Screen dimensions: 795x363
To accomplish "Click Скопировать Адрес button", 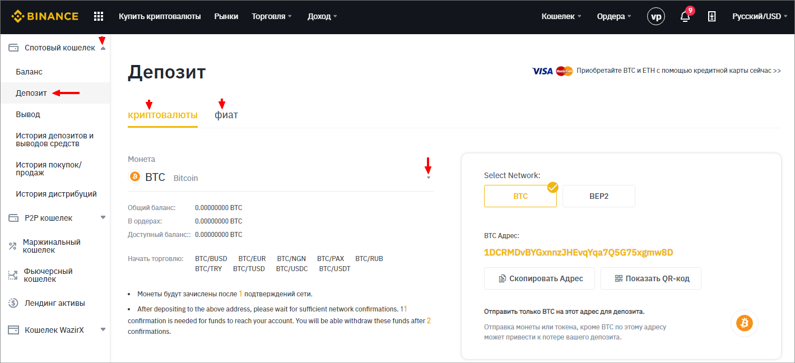I will (x=540, y=278).
